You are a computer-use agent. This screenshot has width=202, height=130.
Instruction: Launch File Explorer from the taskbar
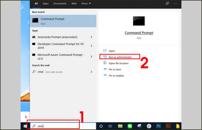tap(120, 126)
